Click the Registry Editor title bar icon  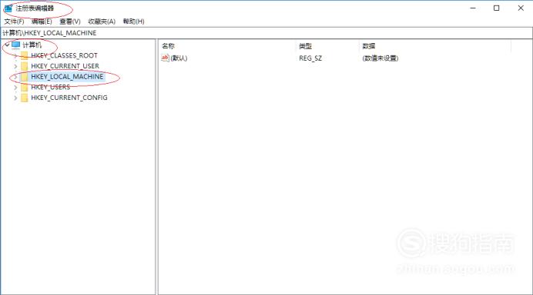[8, 8]
